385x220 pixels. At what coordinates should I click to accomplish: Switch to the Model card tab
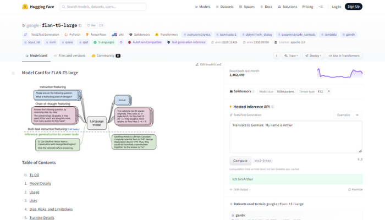coord(36,56)
